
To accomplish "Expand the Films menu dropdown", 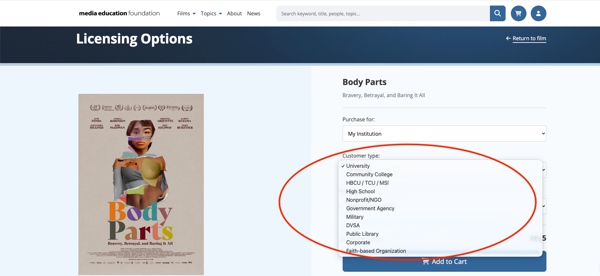I will click(186, 13).
